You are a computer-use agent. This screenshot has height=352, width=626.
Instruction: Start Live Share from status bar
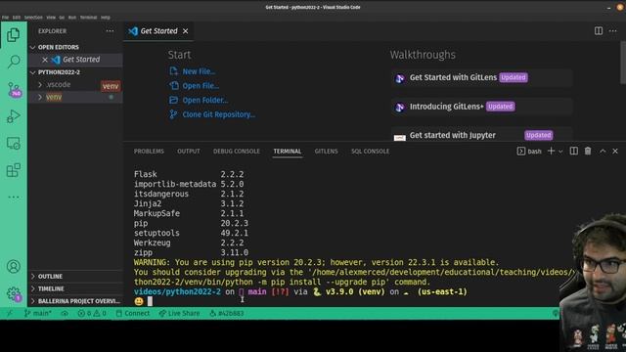[x=179, y=313]
